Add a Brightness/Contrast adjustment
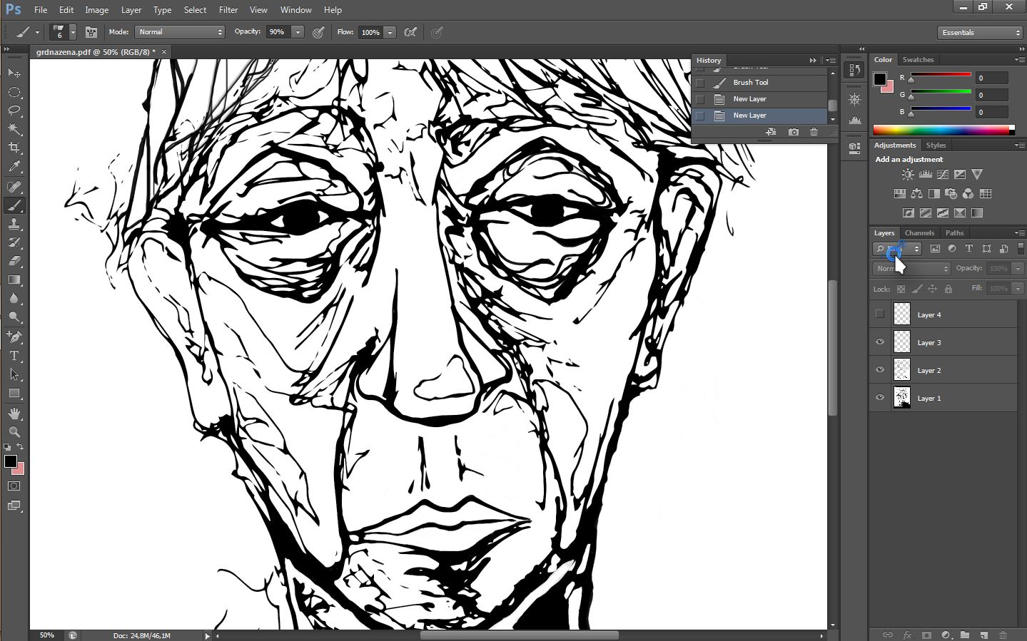Image resolution: width=1027 pixels, height=641 pixels. (907, 175)
